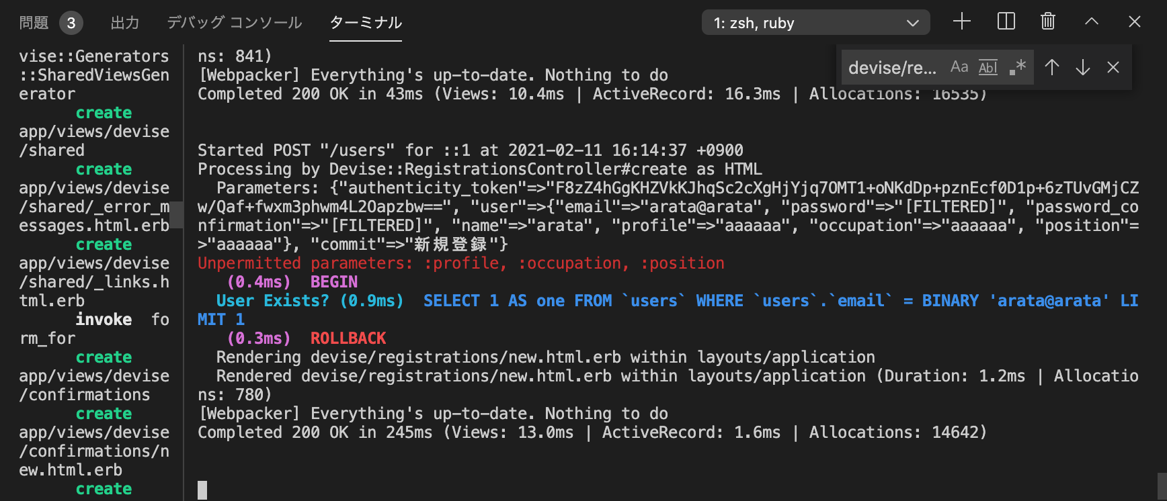Open a new terminal with the plus icon

pos(962,22)
